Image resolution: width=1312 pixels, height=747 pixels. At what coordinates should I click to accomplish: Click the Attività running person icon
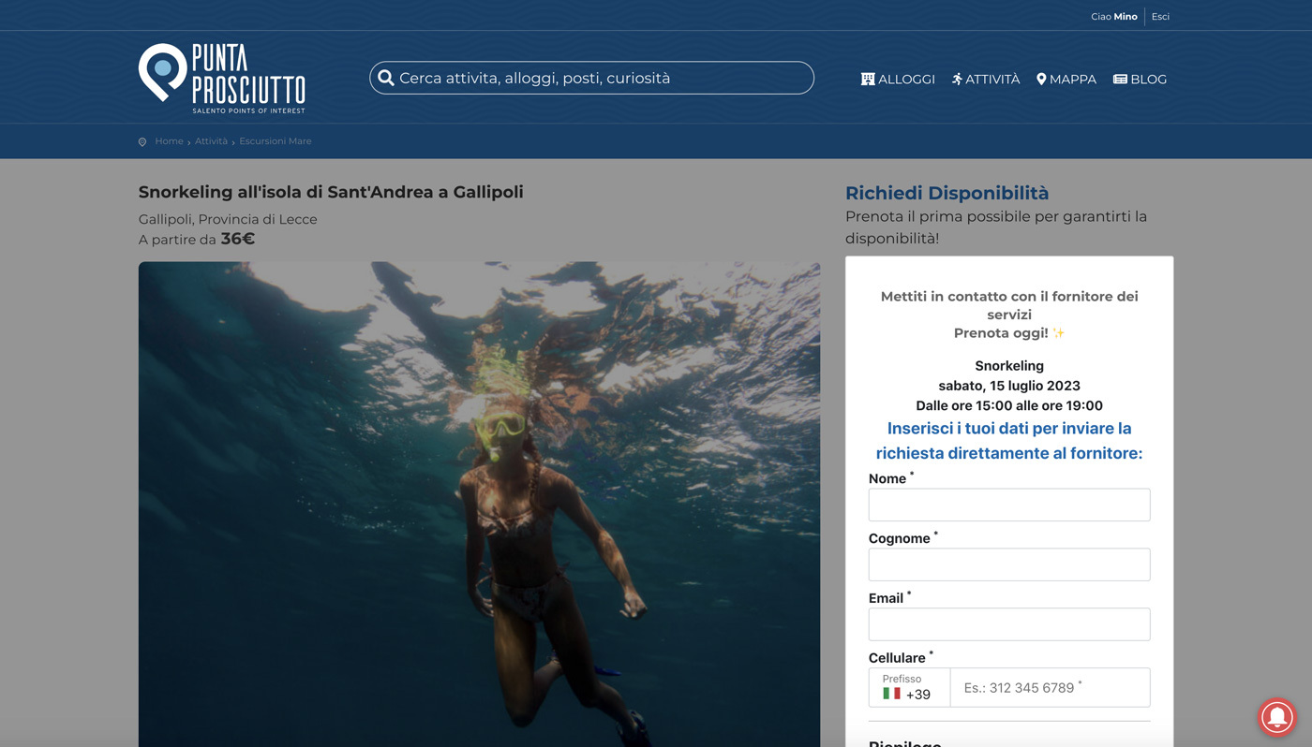pos(957,80)
